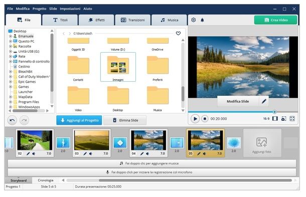Stop the slideshow preview
The width and height of the screenshot is (306, 197).
(x=205, y=119)
